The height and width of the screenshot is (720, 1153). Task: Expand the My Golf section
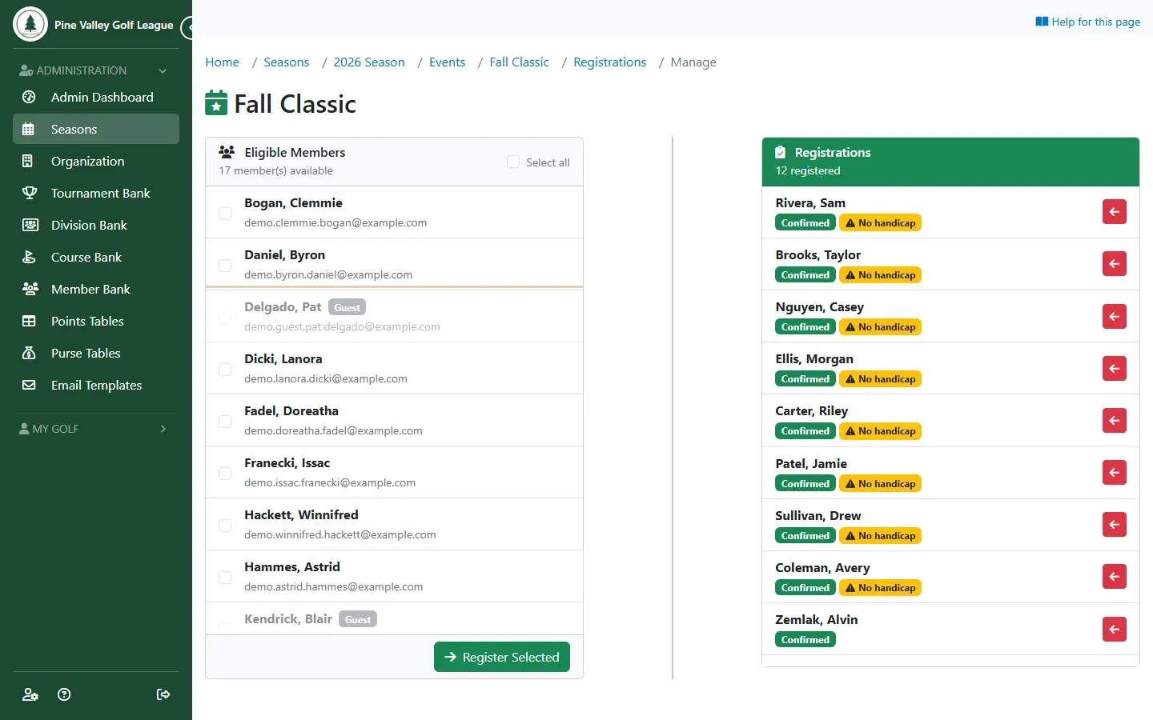(x=96, y=429)
